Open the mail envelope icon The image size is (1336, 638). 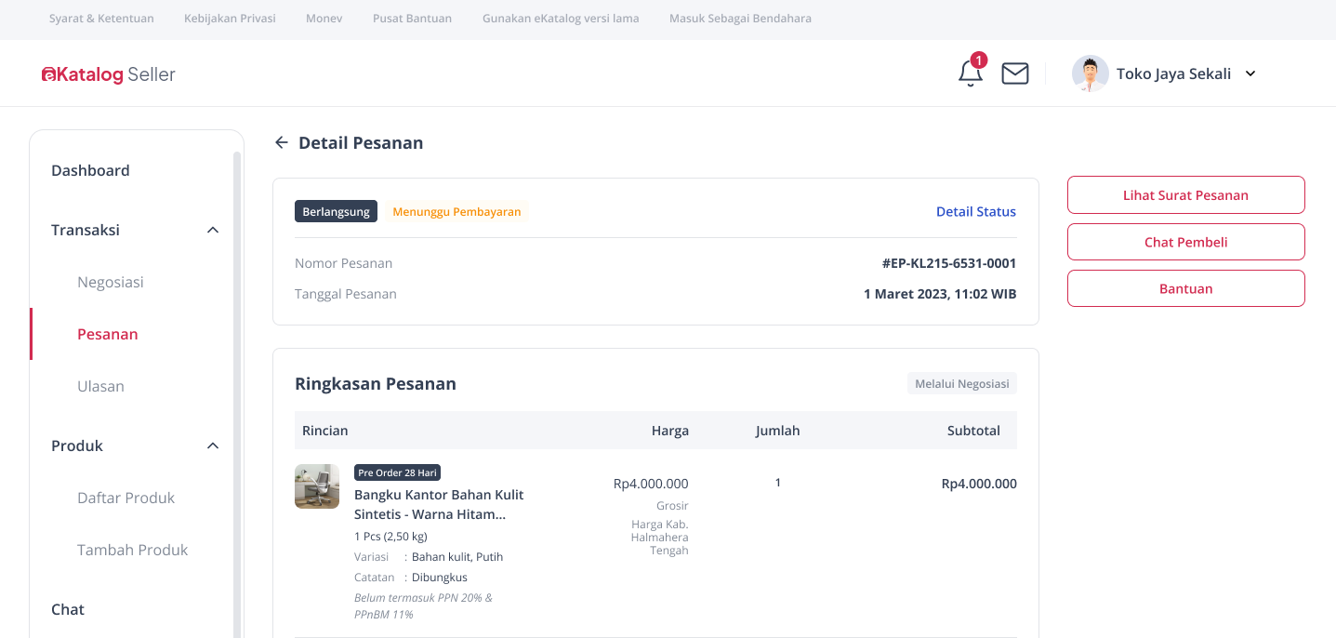(x=1014, y=73)
